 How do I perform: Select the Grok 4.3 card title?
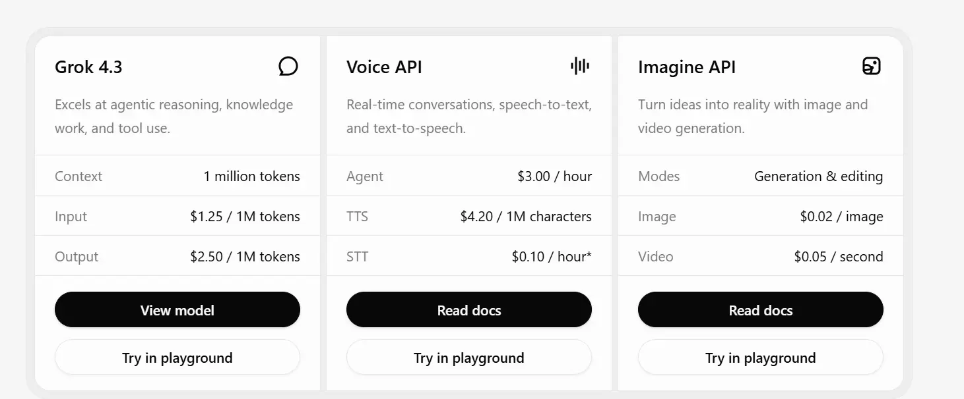pyautogui.click(x=88, y=67)
